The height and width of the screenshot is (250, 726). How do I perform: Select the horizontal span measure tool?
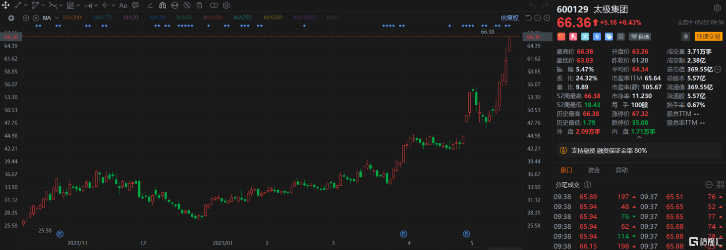pos(88,5)
